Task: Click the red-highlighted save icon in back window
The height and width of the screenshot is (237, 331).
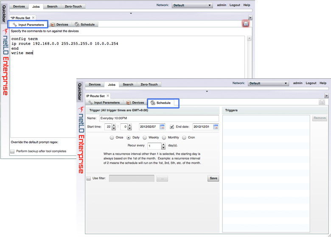Action: 246,24
